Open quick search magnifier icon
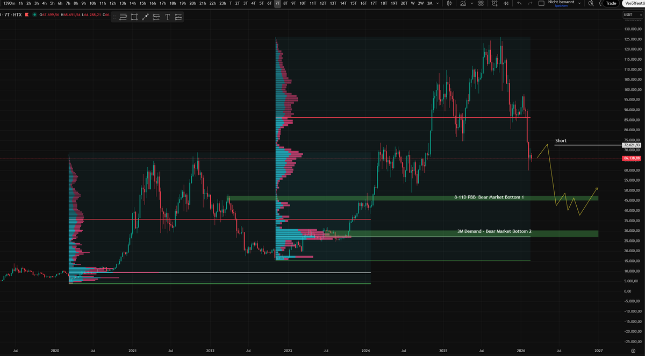Viewport: 645px width, 356px height. click(591, 3)
